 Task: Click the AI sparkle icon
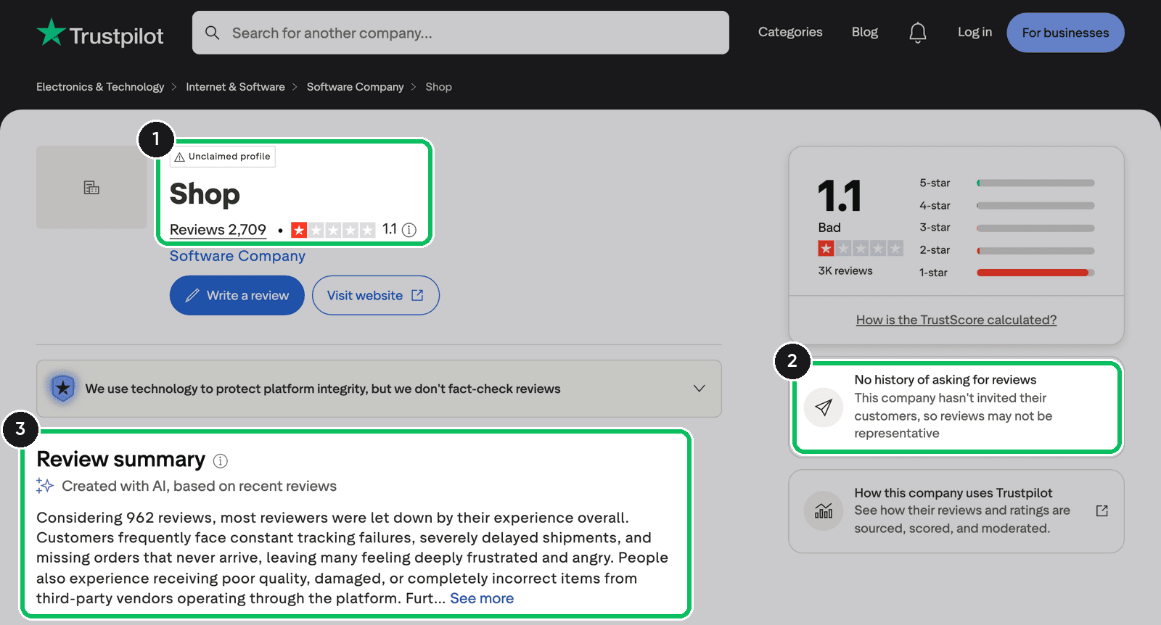click(x=45, y=486)
